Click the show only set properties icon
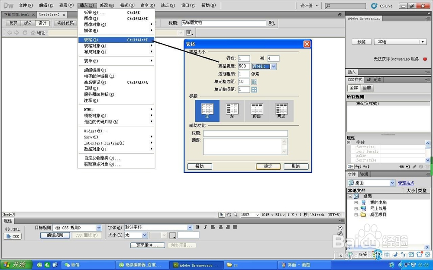The height and width of the screenshot is (270, 433). pyautogui.click(x=366, y=166)
